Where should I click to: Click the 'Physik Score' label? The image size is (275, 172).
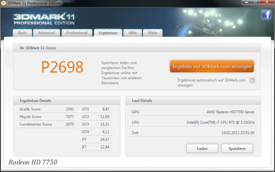30,117
